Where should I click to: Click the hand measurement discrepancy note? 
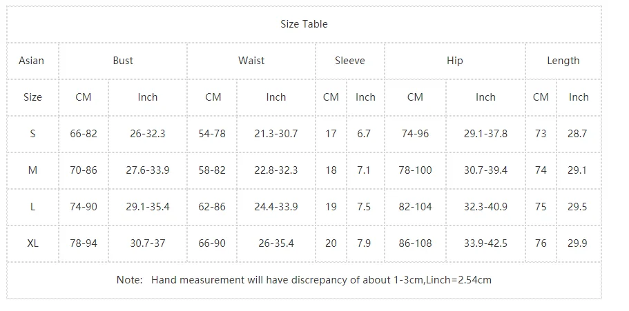(x=304, y=280)
